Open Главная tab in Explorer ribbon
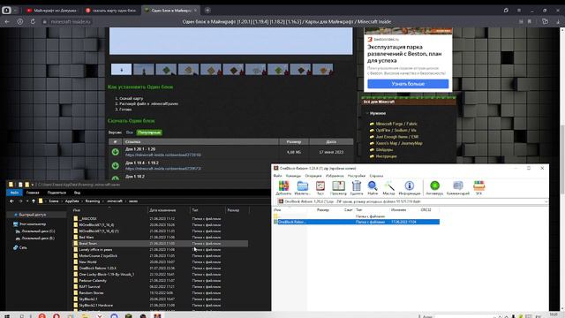This screenshot has height=318, width=565. pos(33,193)
